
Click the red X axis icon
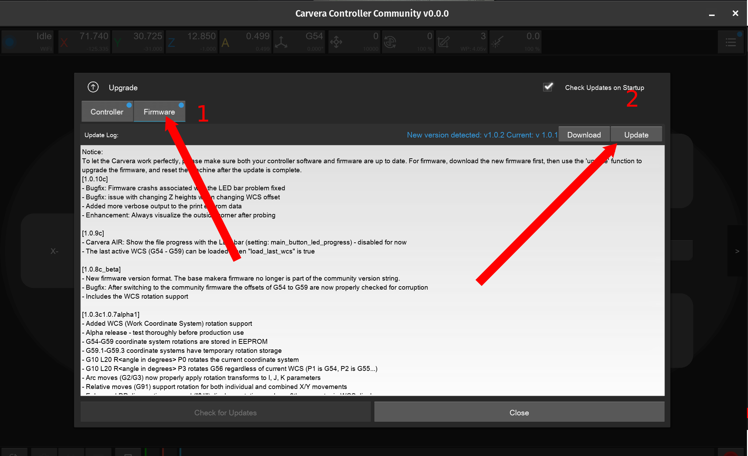64,43
